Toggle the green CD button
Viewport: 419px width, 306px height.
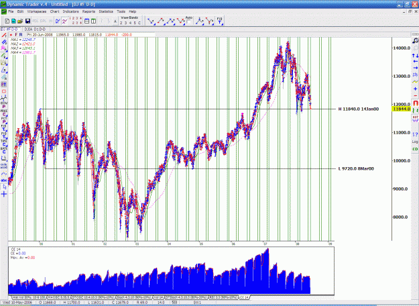(415, 149)
